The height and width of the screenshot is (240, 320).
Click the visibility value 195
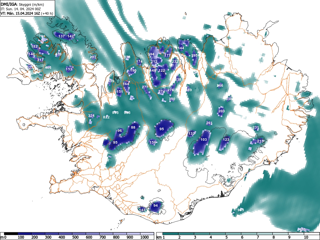pos(195,55)
